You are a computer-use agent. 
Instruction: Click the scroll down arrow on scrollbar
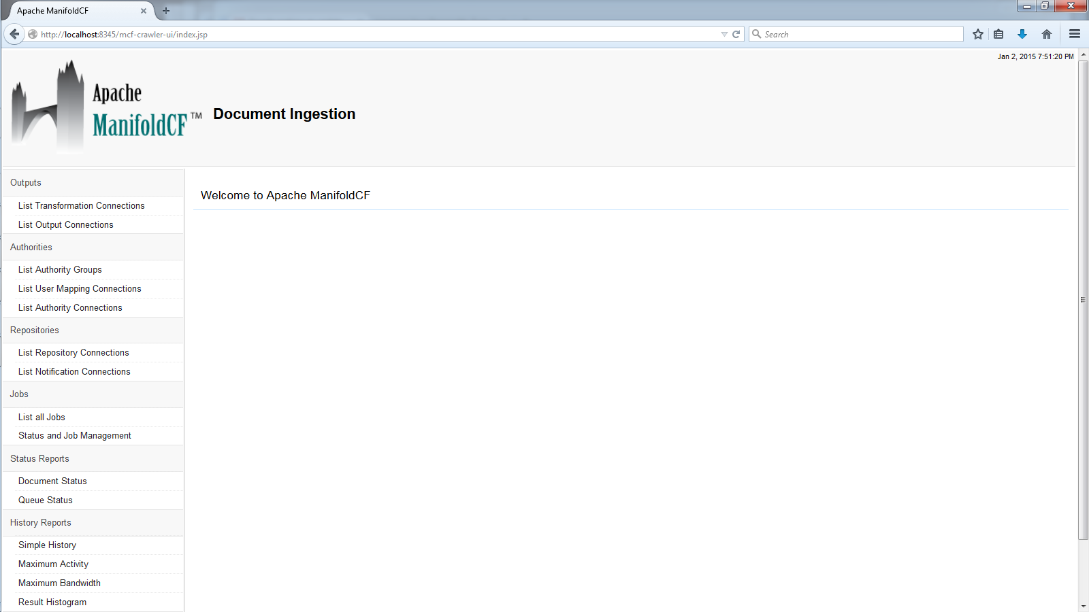pos(1083,606)
